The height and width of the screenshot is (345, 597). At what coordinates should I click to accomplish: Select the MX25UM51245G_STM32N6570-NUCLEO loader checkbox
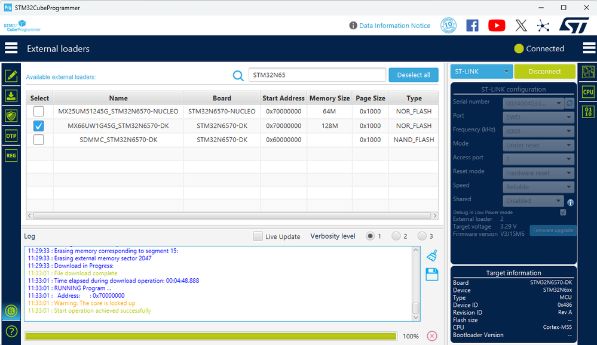(38, 111)
